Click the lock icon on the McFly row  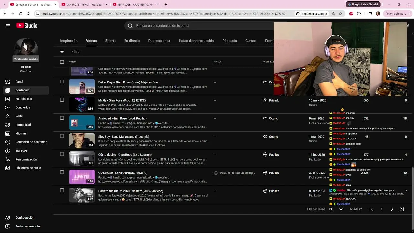[x=265, y=100]
